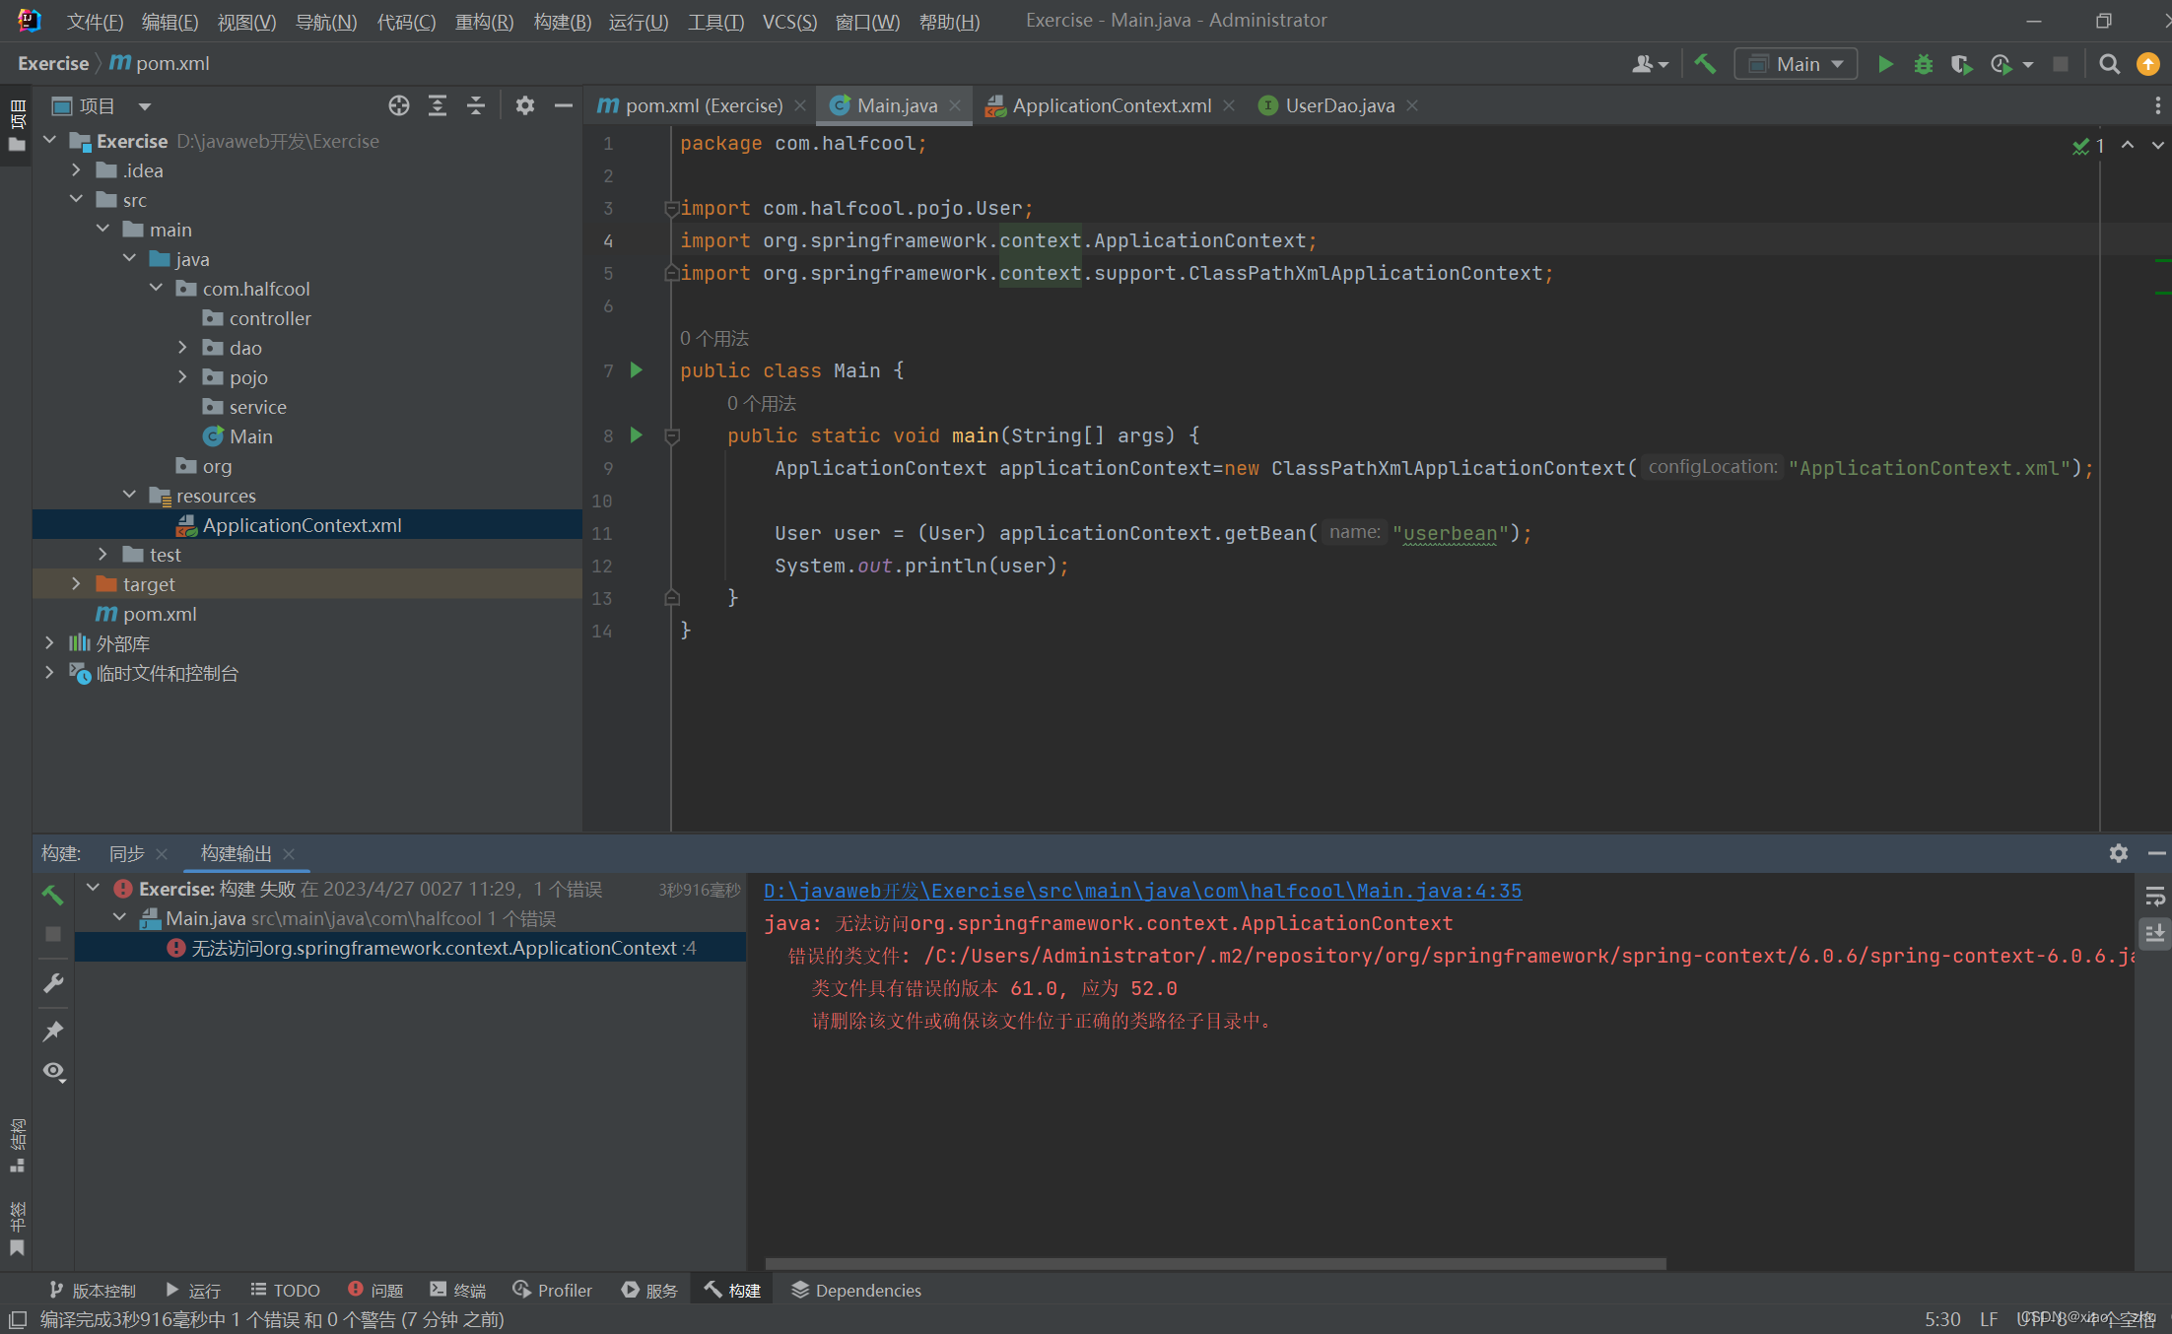
Task: Collapse all in project panel
Action: [476, 105]
